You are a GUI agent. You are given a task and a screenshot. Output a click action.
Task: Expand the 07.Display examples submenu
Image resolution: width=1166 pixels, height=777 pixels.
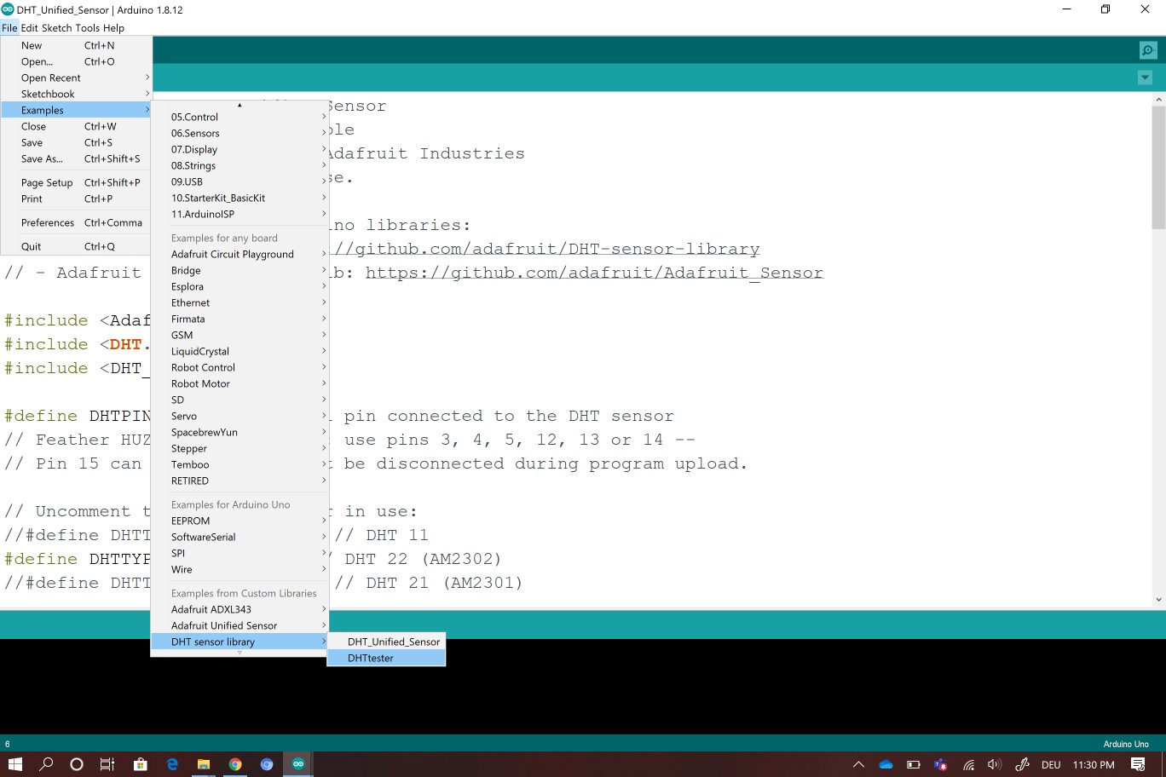pos(240,149)
